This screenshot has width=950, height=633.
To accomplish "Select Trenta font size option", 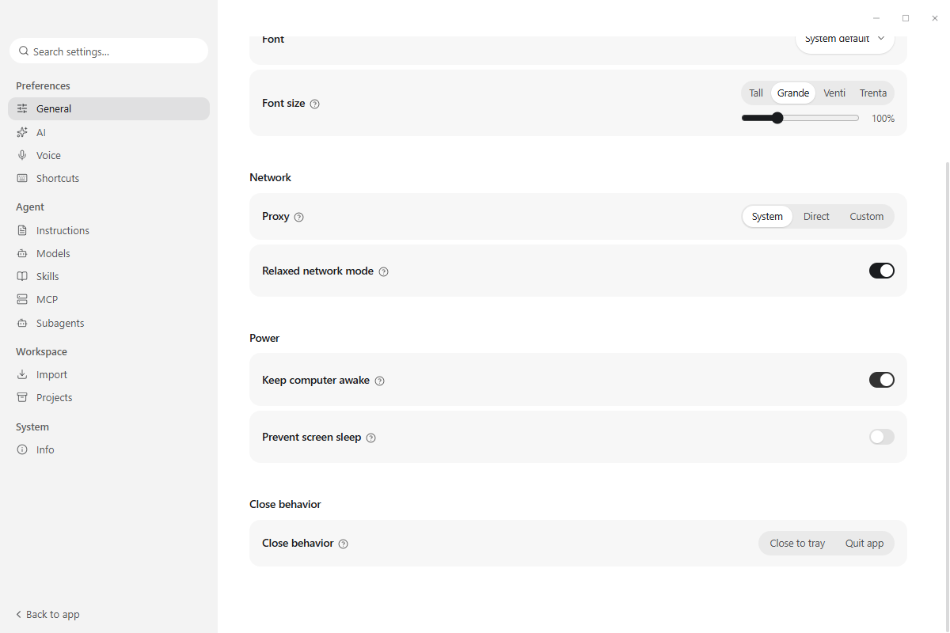I will 873,93.
